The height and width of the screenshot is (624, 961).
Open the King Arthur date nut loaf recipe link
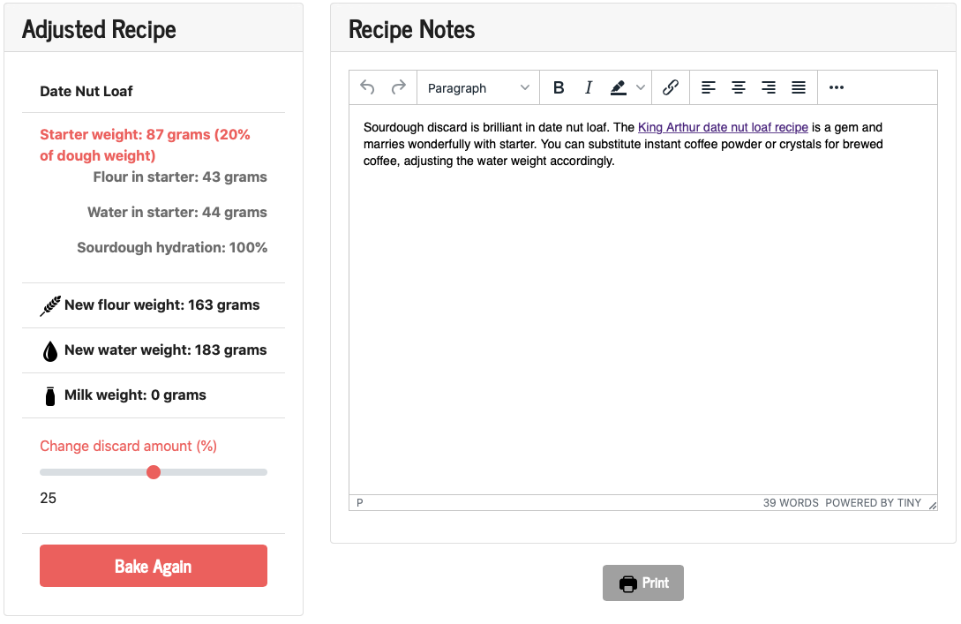click(723, 127)
